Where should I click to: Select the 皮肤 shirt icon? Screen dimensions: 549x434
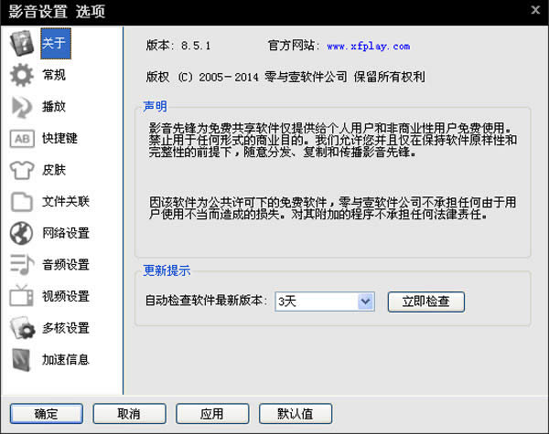(x=20, y=170)
